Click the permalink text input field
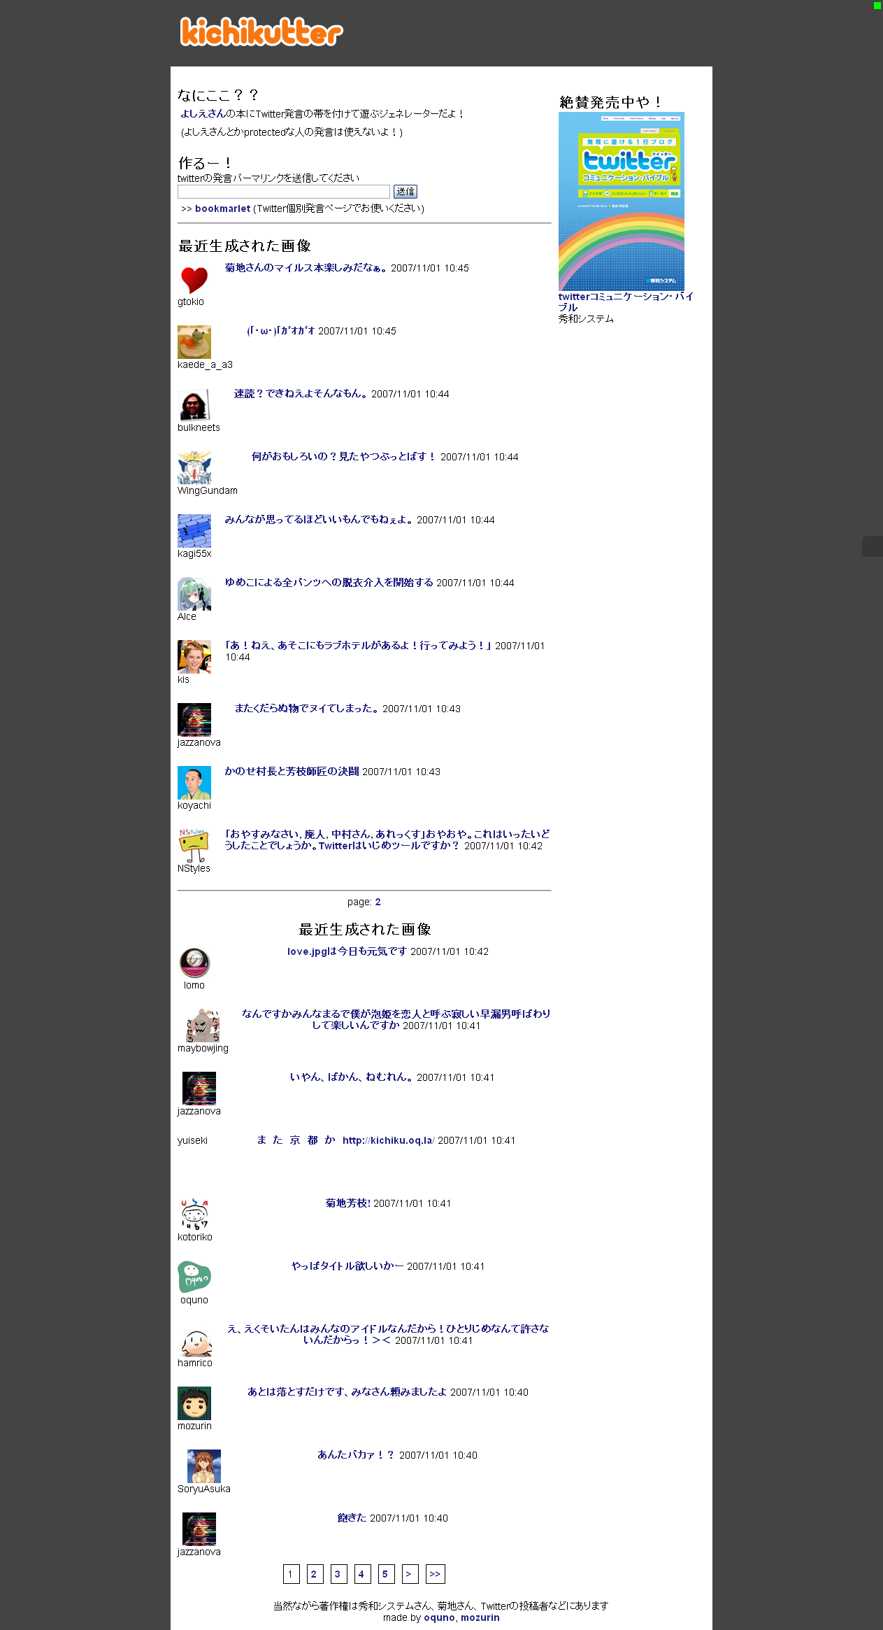 coord(283,192)
